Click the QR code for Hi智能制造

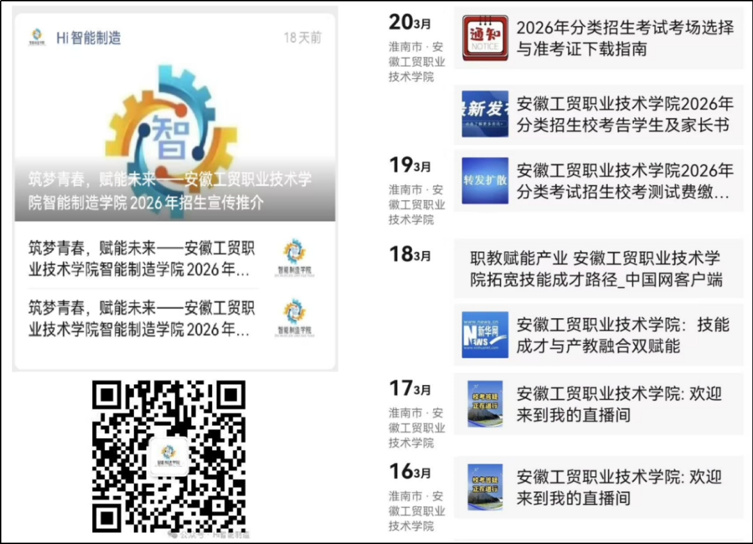coord(169,457)
